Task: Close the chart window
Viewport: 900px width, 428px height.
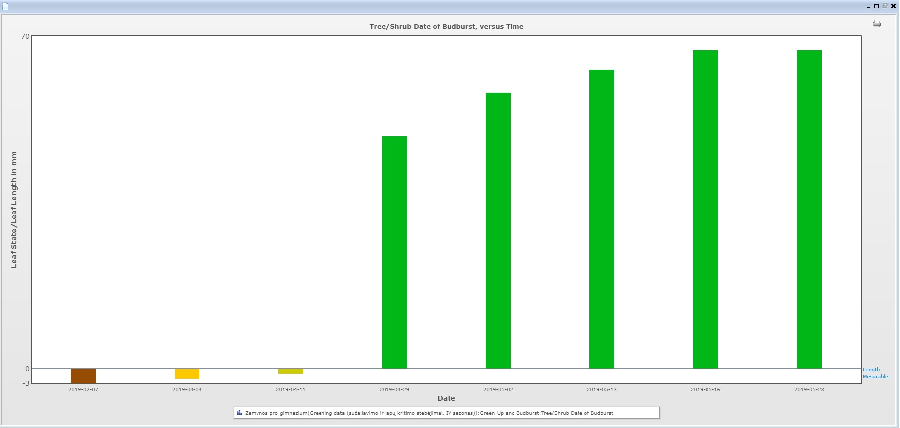Action: tap(893, 6)
